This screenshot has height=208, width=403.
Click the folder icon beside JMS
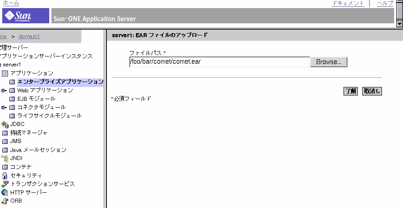click(5, 142)
